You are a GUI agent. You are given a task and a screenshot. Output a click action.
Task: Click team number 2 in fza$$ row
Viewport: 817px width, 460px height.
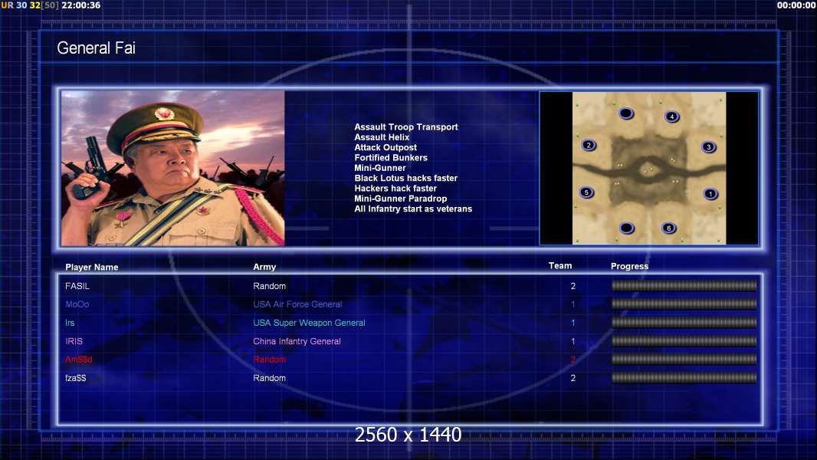coord(573,378)
